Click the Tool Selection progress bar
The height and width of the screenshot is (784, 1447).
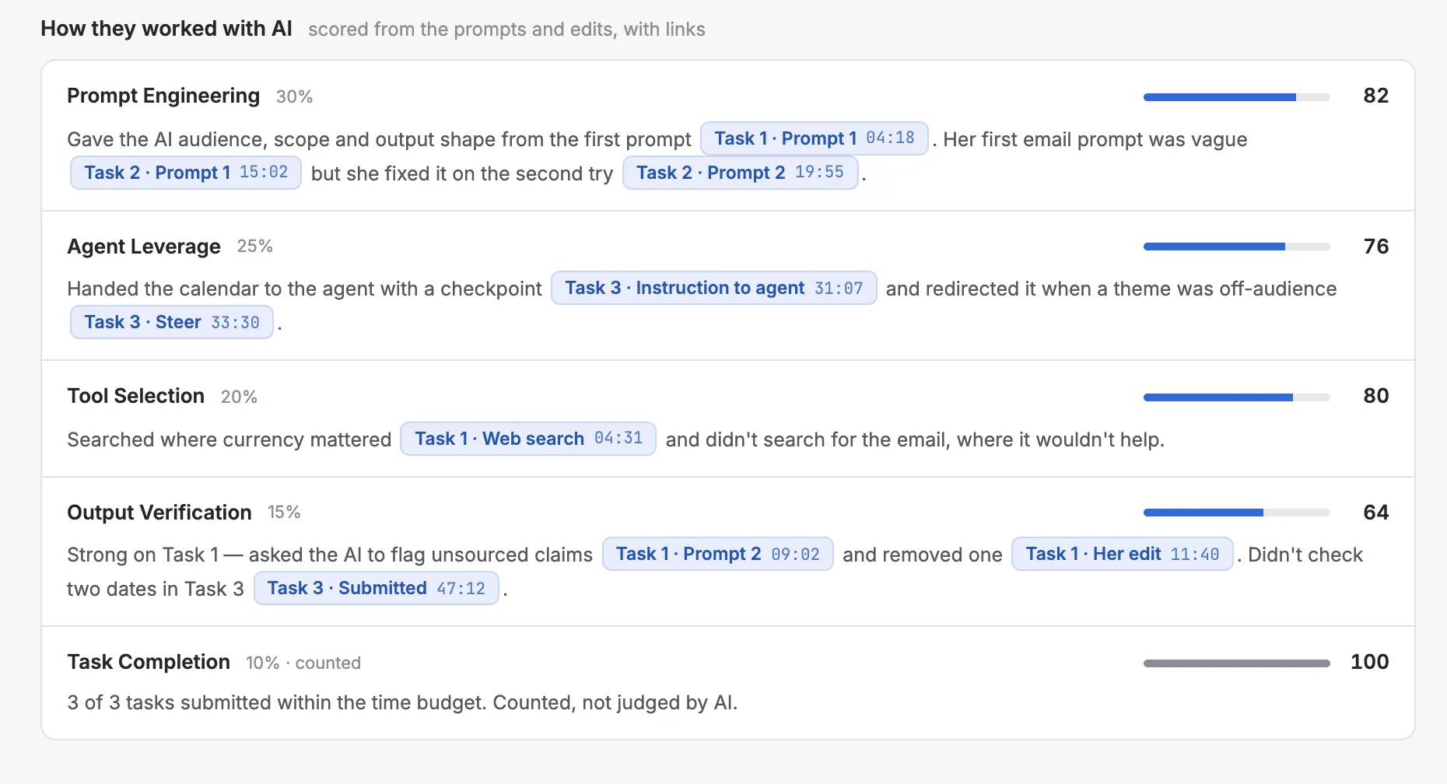pos(1236,397)
